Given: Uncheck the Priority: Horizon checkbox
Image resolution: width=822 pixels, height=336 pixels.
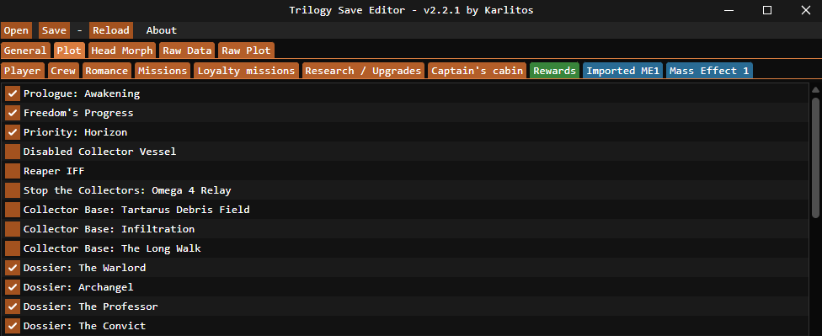Looking at the screenshot, I should coord(13,132).
